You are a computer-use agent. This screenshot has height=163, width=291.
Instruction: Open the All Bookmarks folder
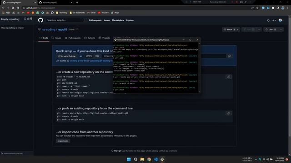point(77,13)
